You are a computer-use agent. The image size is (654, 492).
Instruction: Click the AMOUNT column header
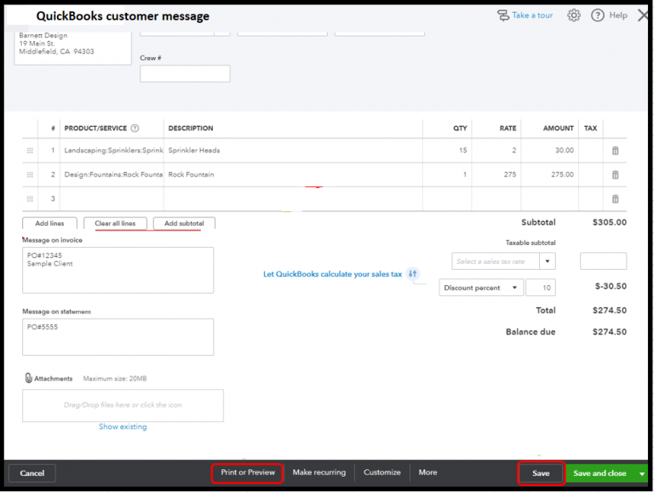pos(558,129)
